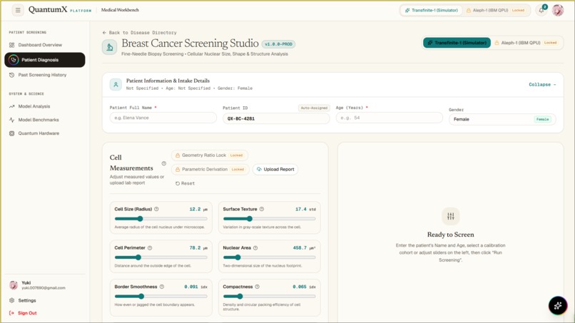
Task: Toggle the Geometry Ratio Lock option
Action: tap(210, 155)
